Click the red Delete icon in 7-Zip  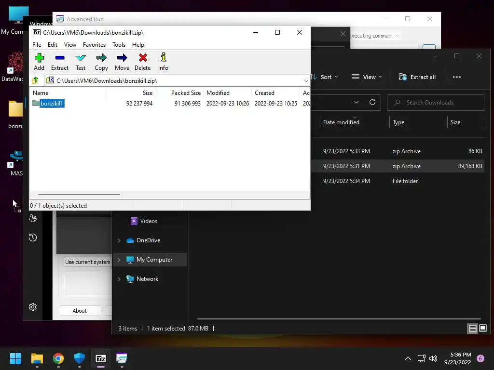[143, 62]
